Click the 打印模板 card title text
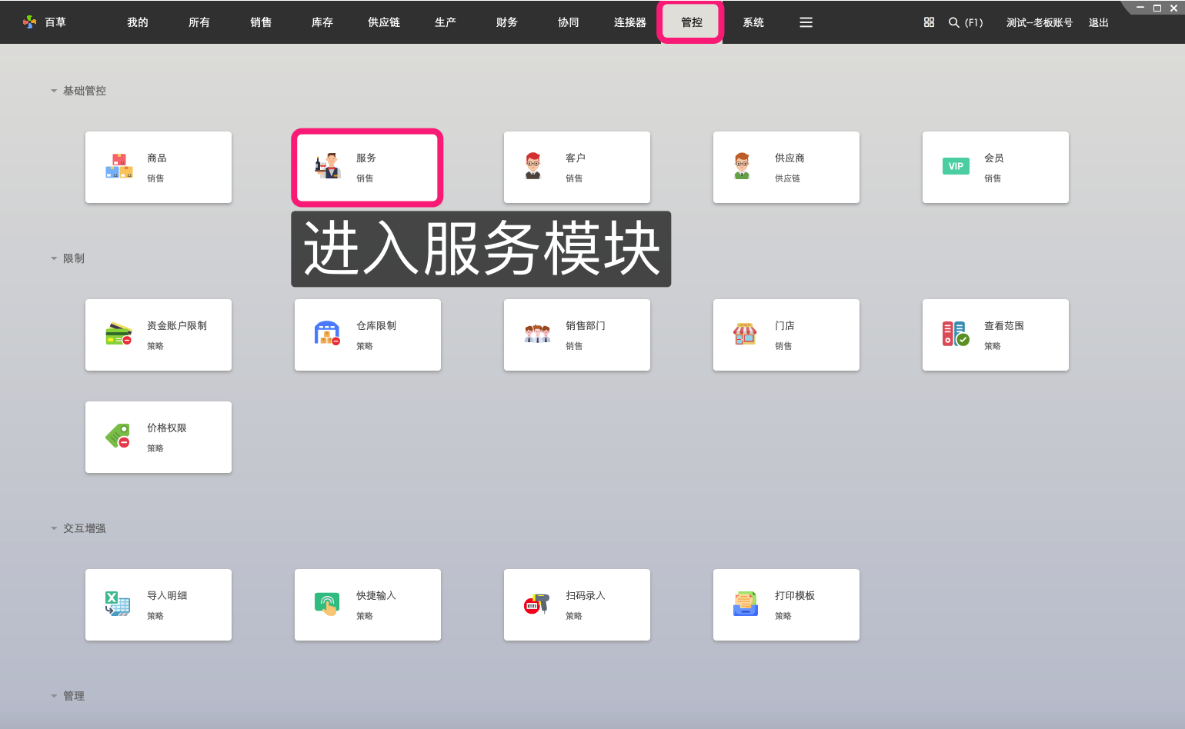This screenshot has width=1185, height=729. click(x=795, y=595)
